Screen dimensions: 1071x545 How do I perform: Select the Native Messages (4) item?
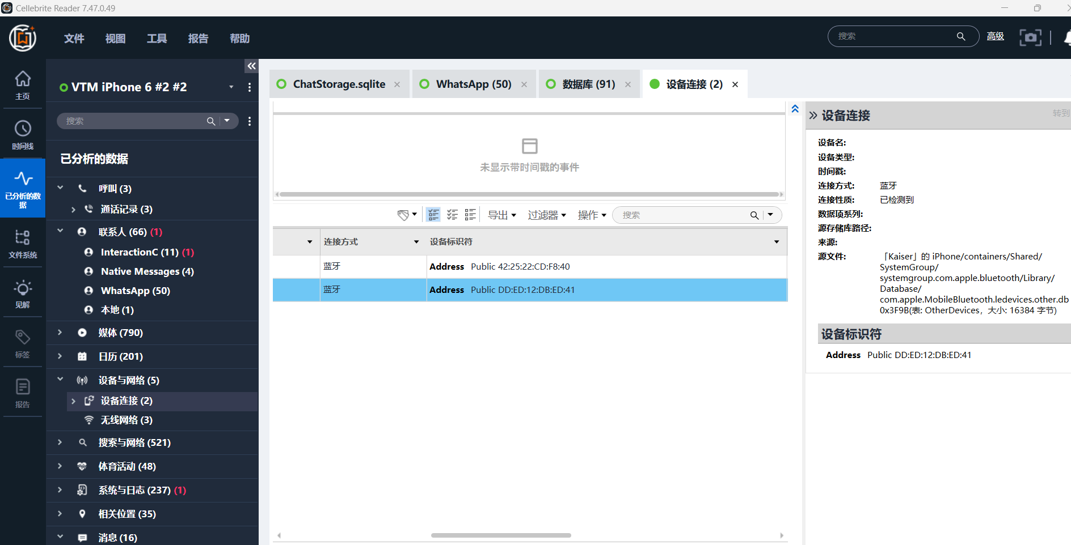coord(147,271)
